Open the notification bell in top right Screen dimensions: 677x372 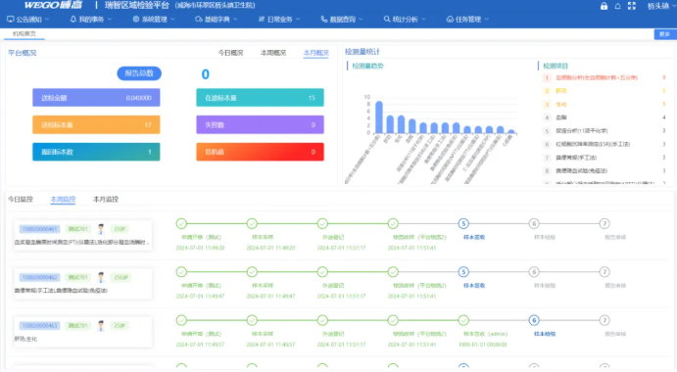pyautogui.click(x=618, y=6)
